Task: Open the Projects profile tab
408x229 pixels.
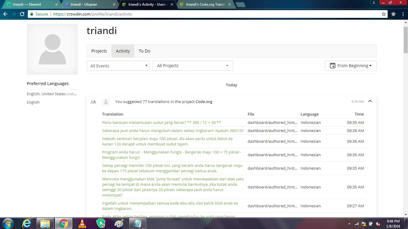Action: coord(99,51)
